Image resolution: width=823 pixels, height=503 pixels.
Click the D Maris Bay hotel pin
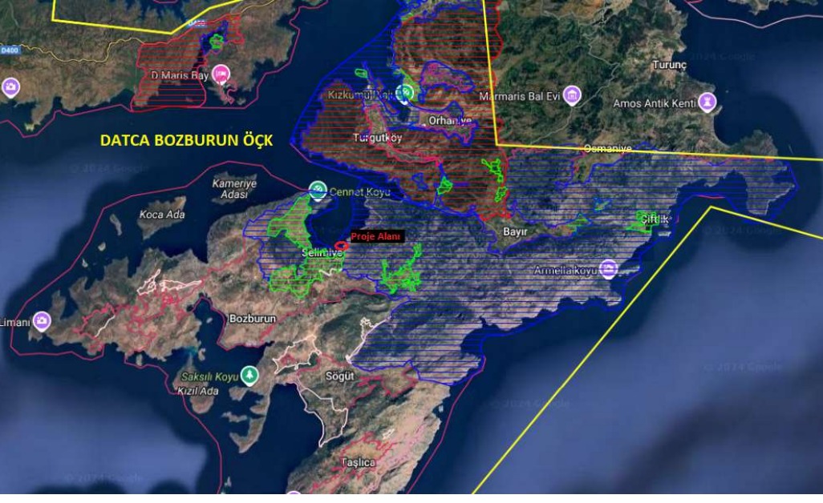[x=221, y=75]
